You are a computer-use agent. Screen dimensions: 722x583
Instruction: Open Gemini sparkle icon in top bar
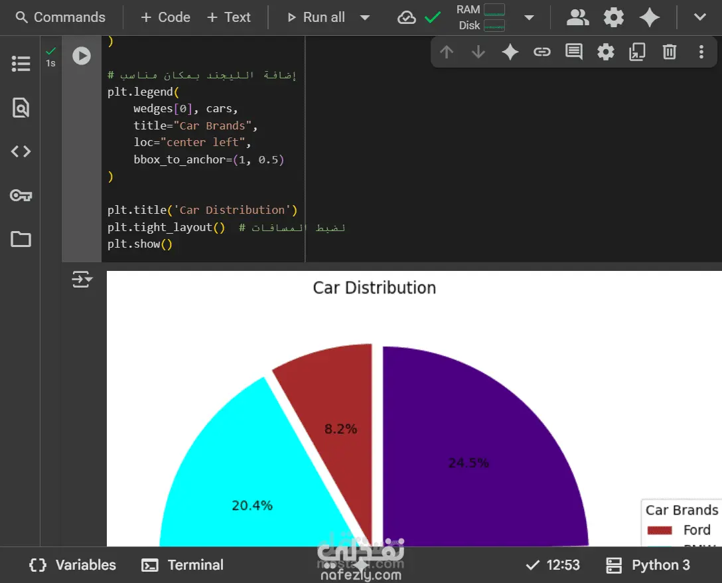tap(650, 17)
